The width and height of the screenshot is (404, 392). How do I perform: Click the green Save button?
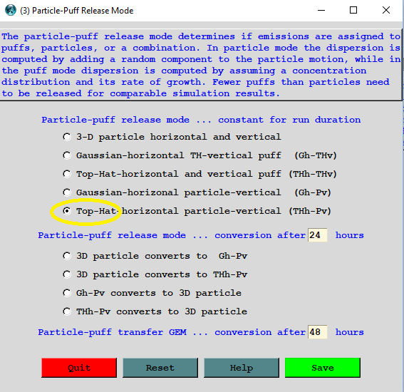point(323,368)
